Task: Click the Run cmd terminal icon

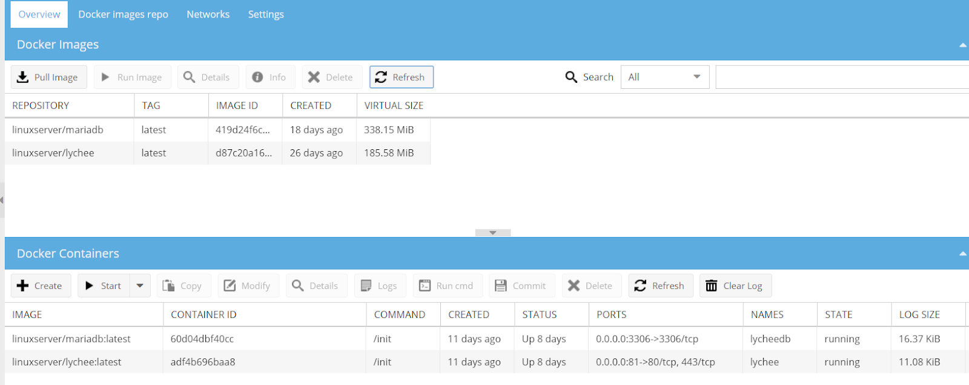Action: pos(425,286)
